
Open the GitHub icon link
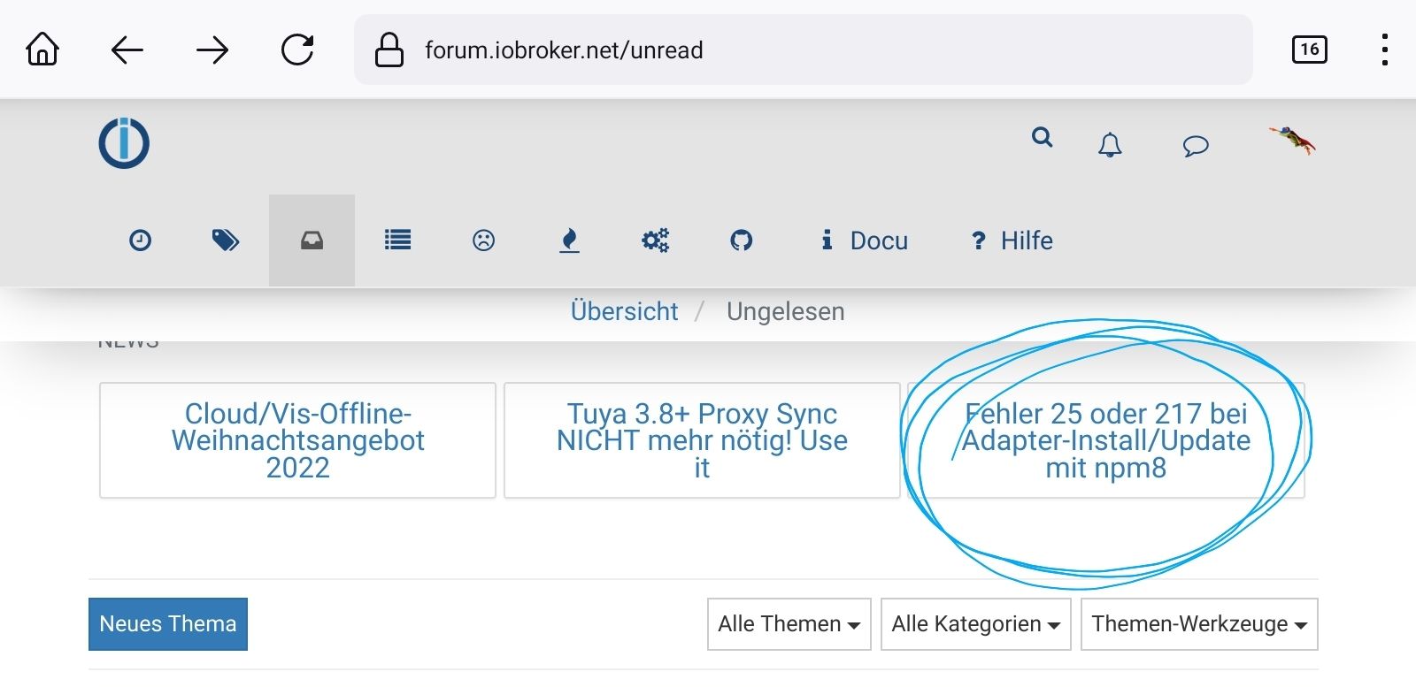(x=741, y=240)
